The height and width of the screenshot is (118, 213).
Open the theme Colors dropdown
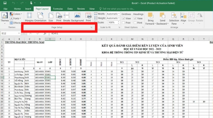click(x=16, y=14)
